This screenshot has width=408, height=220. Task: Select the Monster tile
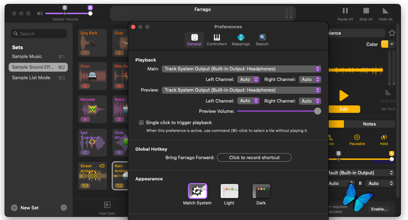pos(92,109)
